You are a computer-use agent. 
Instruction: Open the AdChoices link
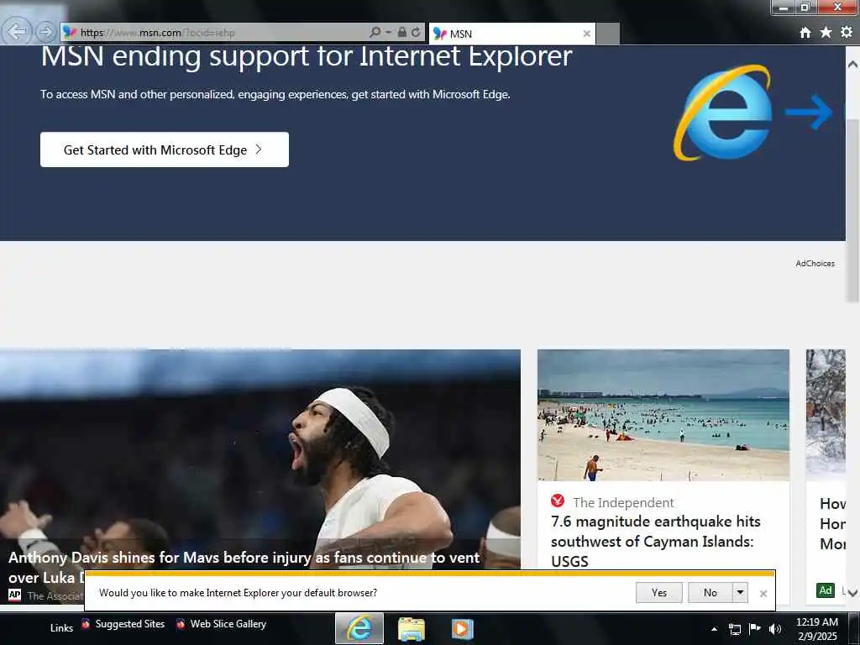pyautogui.click(x=815, y=263)
